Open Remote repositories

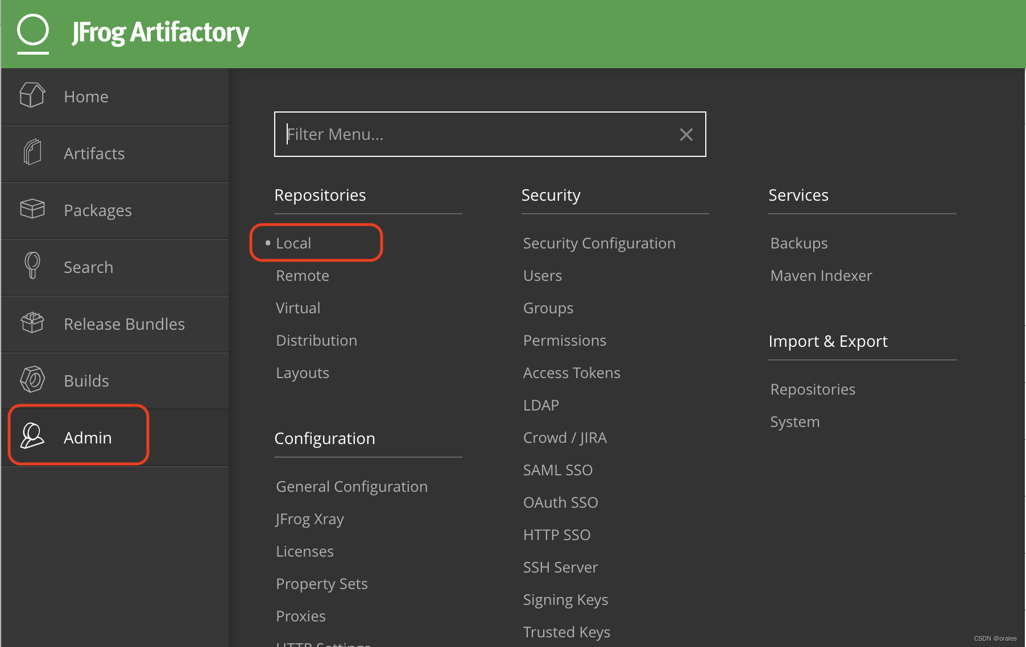(x=303, y=276)
